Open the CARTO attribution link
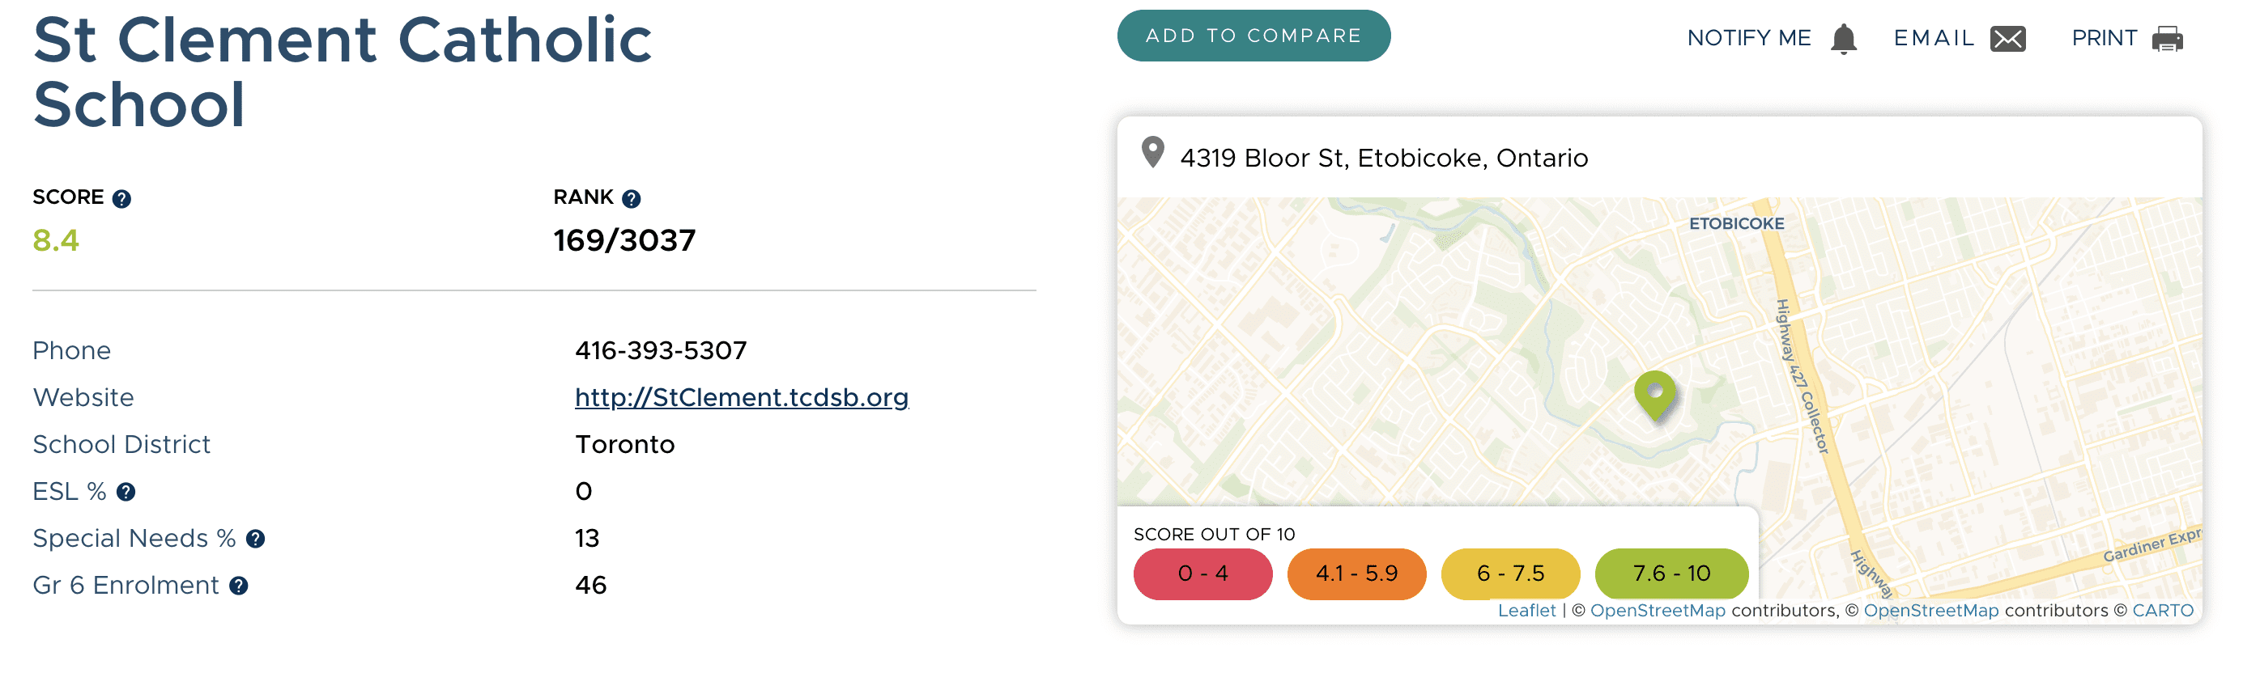The width and height of the screenshot is (2243, 673). 2162,611
